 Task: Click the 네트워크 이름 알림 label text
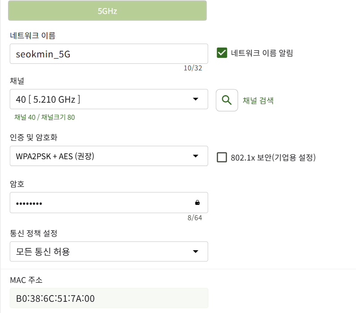coord(262,53)
